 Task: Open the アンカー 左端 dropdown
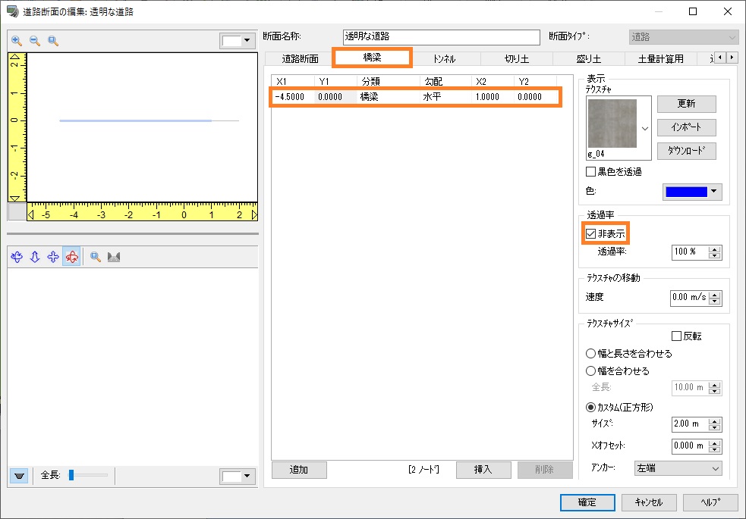pyautogui.click(x=678, y=468)
